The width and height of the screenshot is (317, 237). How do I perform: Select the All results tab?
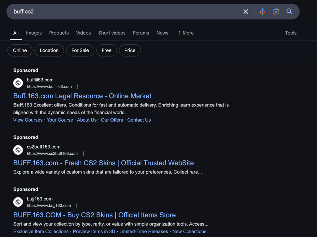click(16, 33)
